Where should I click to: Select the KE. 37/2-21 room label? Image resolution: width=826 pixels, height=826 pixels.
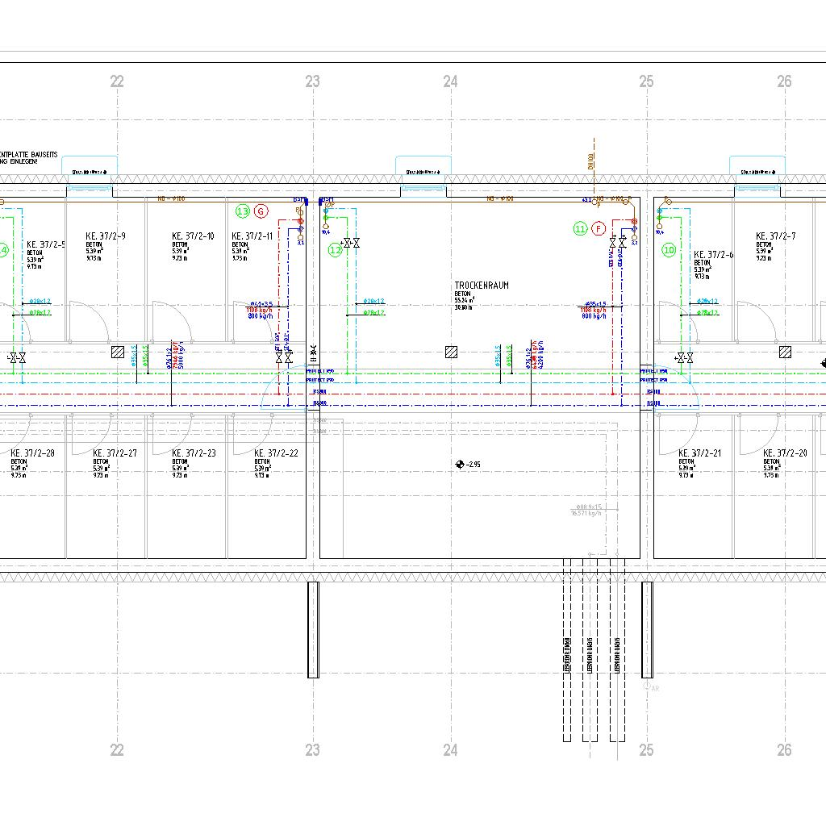pyautogui.click(x=700, y=453)
